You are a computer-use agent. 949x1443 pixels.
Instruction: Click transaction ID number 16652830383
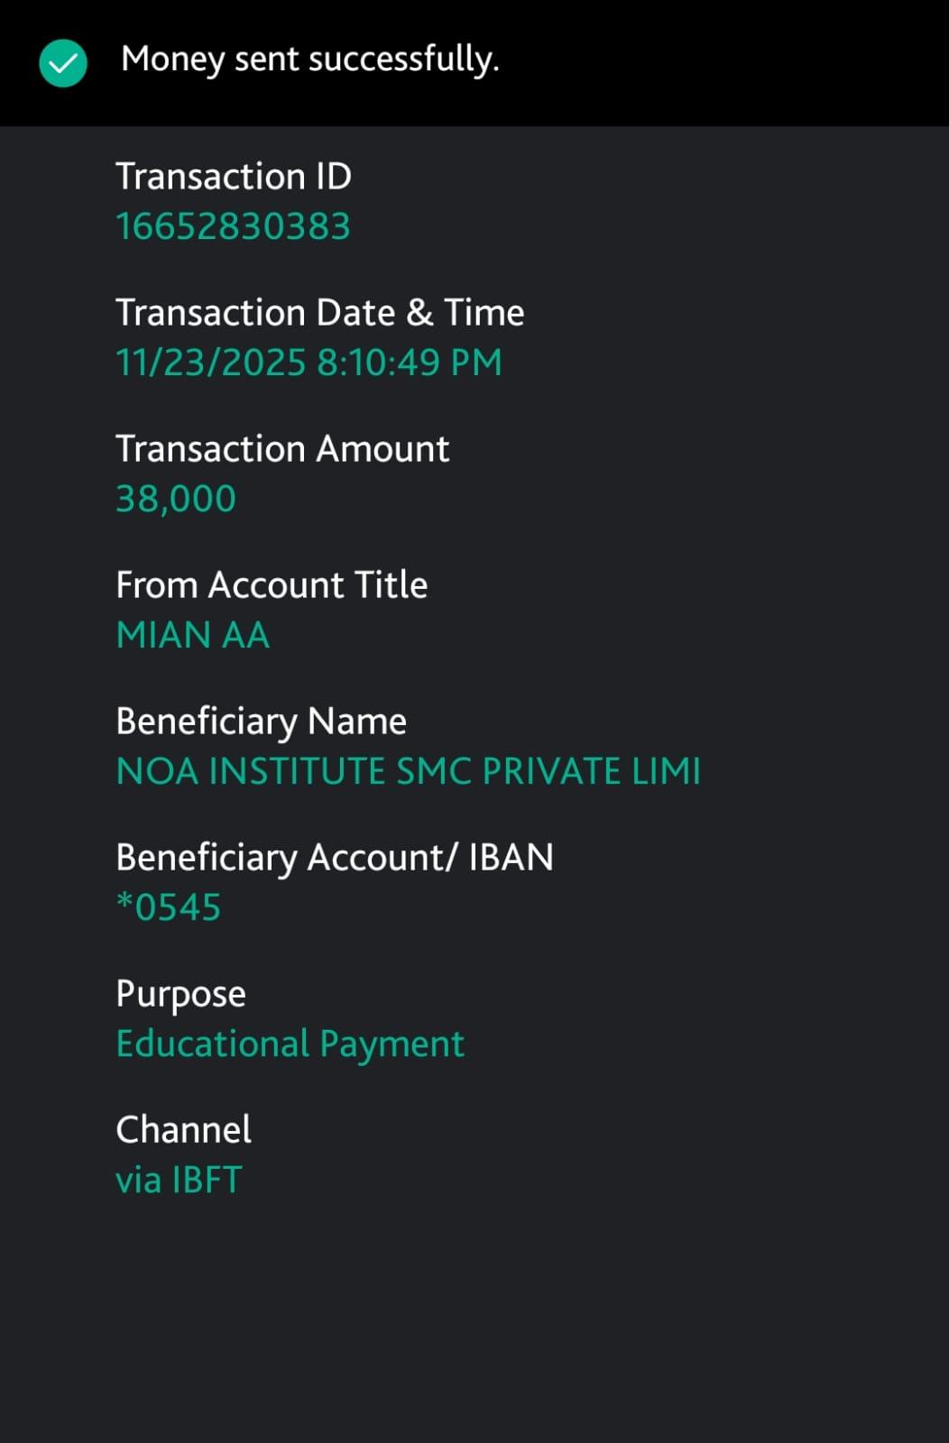pyautogui.click(x=233, y=226)
